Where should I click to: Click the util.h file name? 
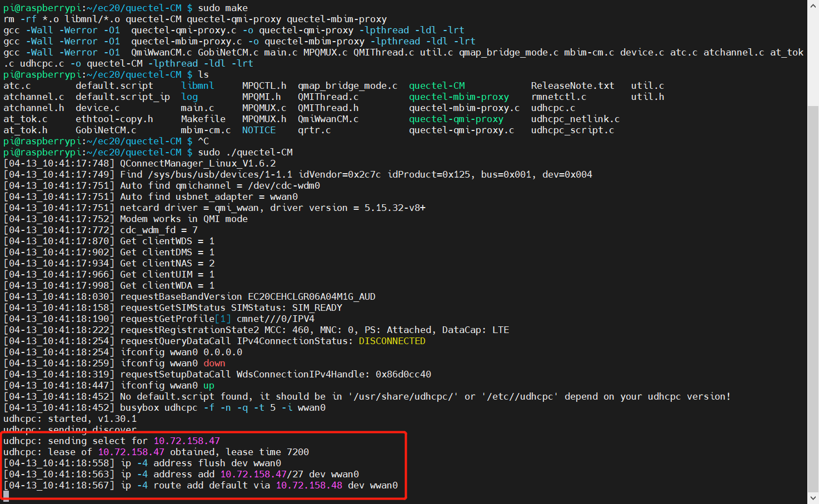648,97
